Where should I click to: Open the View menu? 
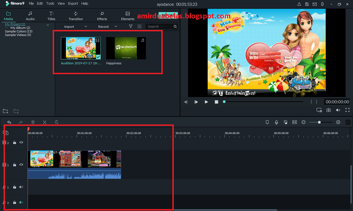click(x=61, y=4)
